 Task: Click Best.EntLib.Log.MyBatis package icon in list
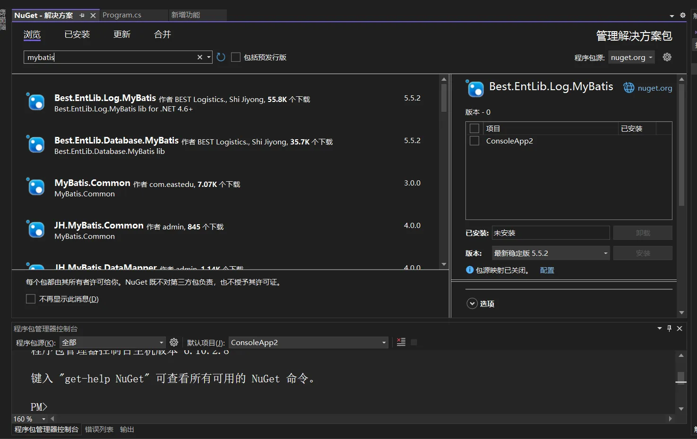coord(35,101)
